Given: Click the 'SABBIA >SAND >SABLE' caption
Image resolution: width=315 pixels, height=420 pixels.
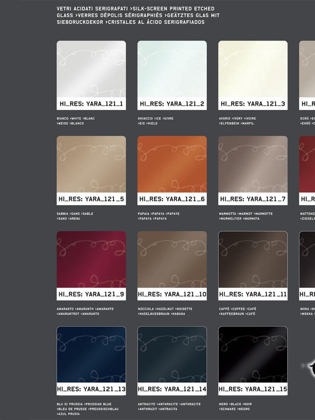Looking at the screenshot, I should (x=75, y=214).
